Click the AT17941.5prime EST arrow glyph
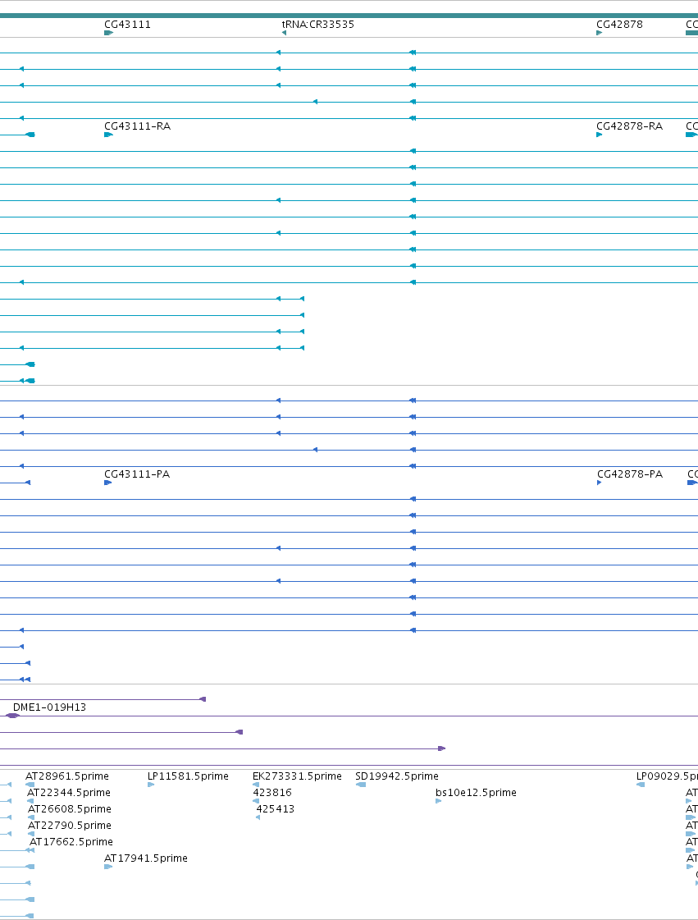 pos(108,867)
